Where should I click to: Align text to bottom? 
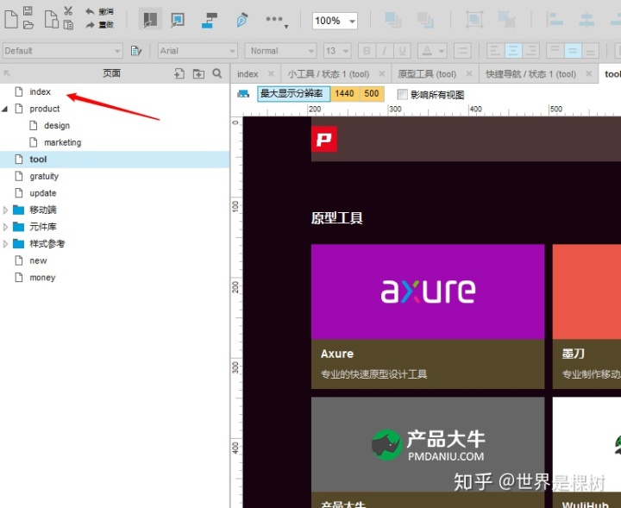click(590, 51)
